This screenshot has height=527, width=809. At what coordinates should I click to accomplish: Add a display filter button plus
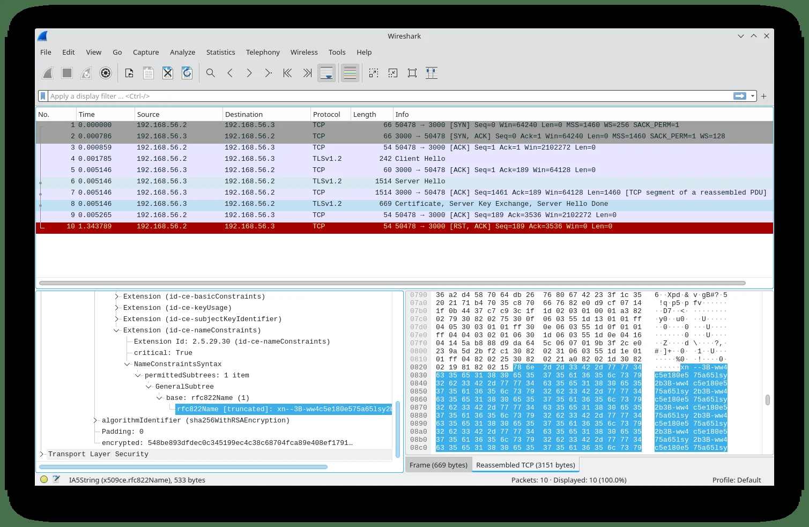point(764,96)
